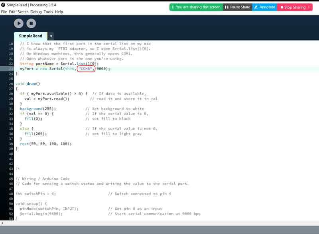
Task: Open the tab options dropdown arrow
Action: [x=51, y=36]
